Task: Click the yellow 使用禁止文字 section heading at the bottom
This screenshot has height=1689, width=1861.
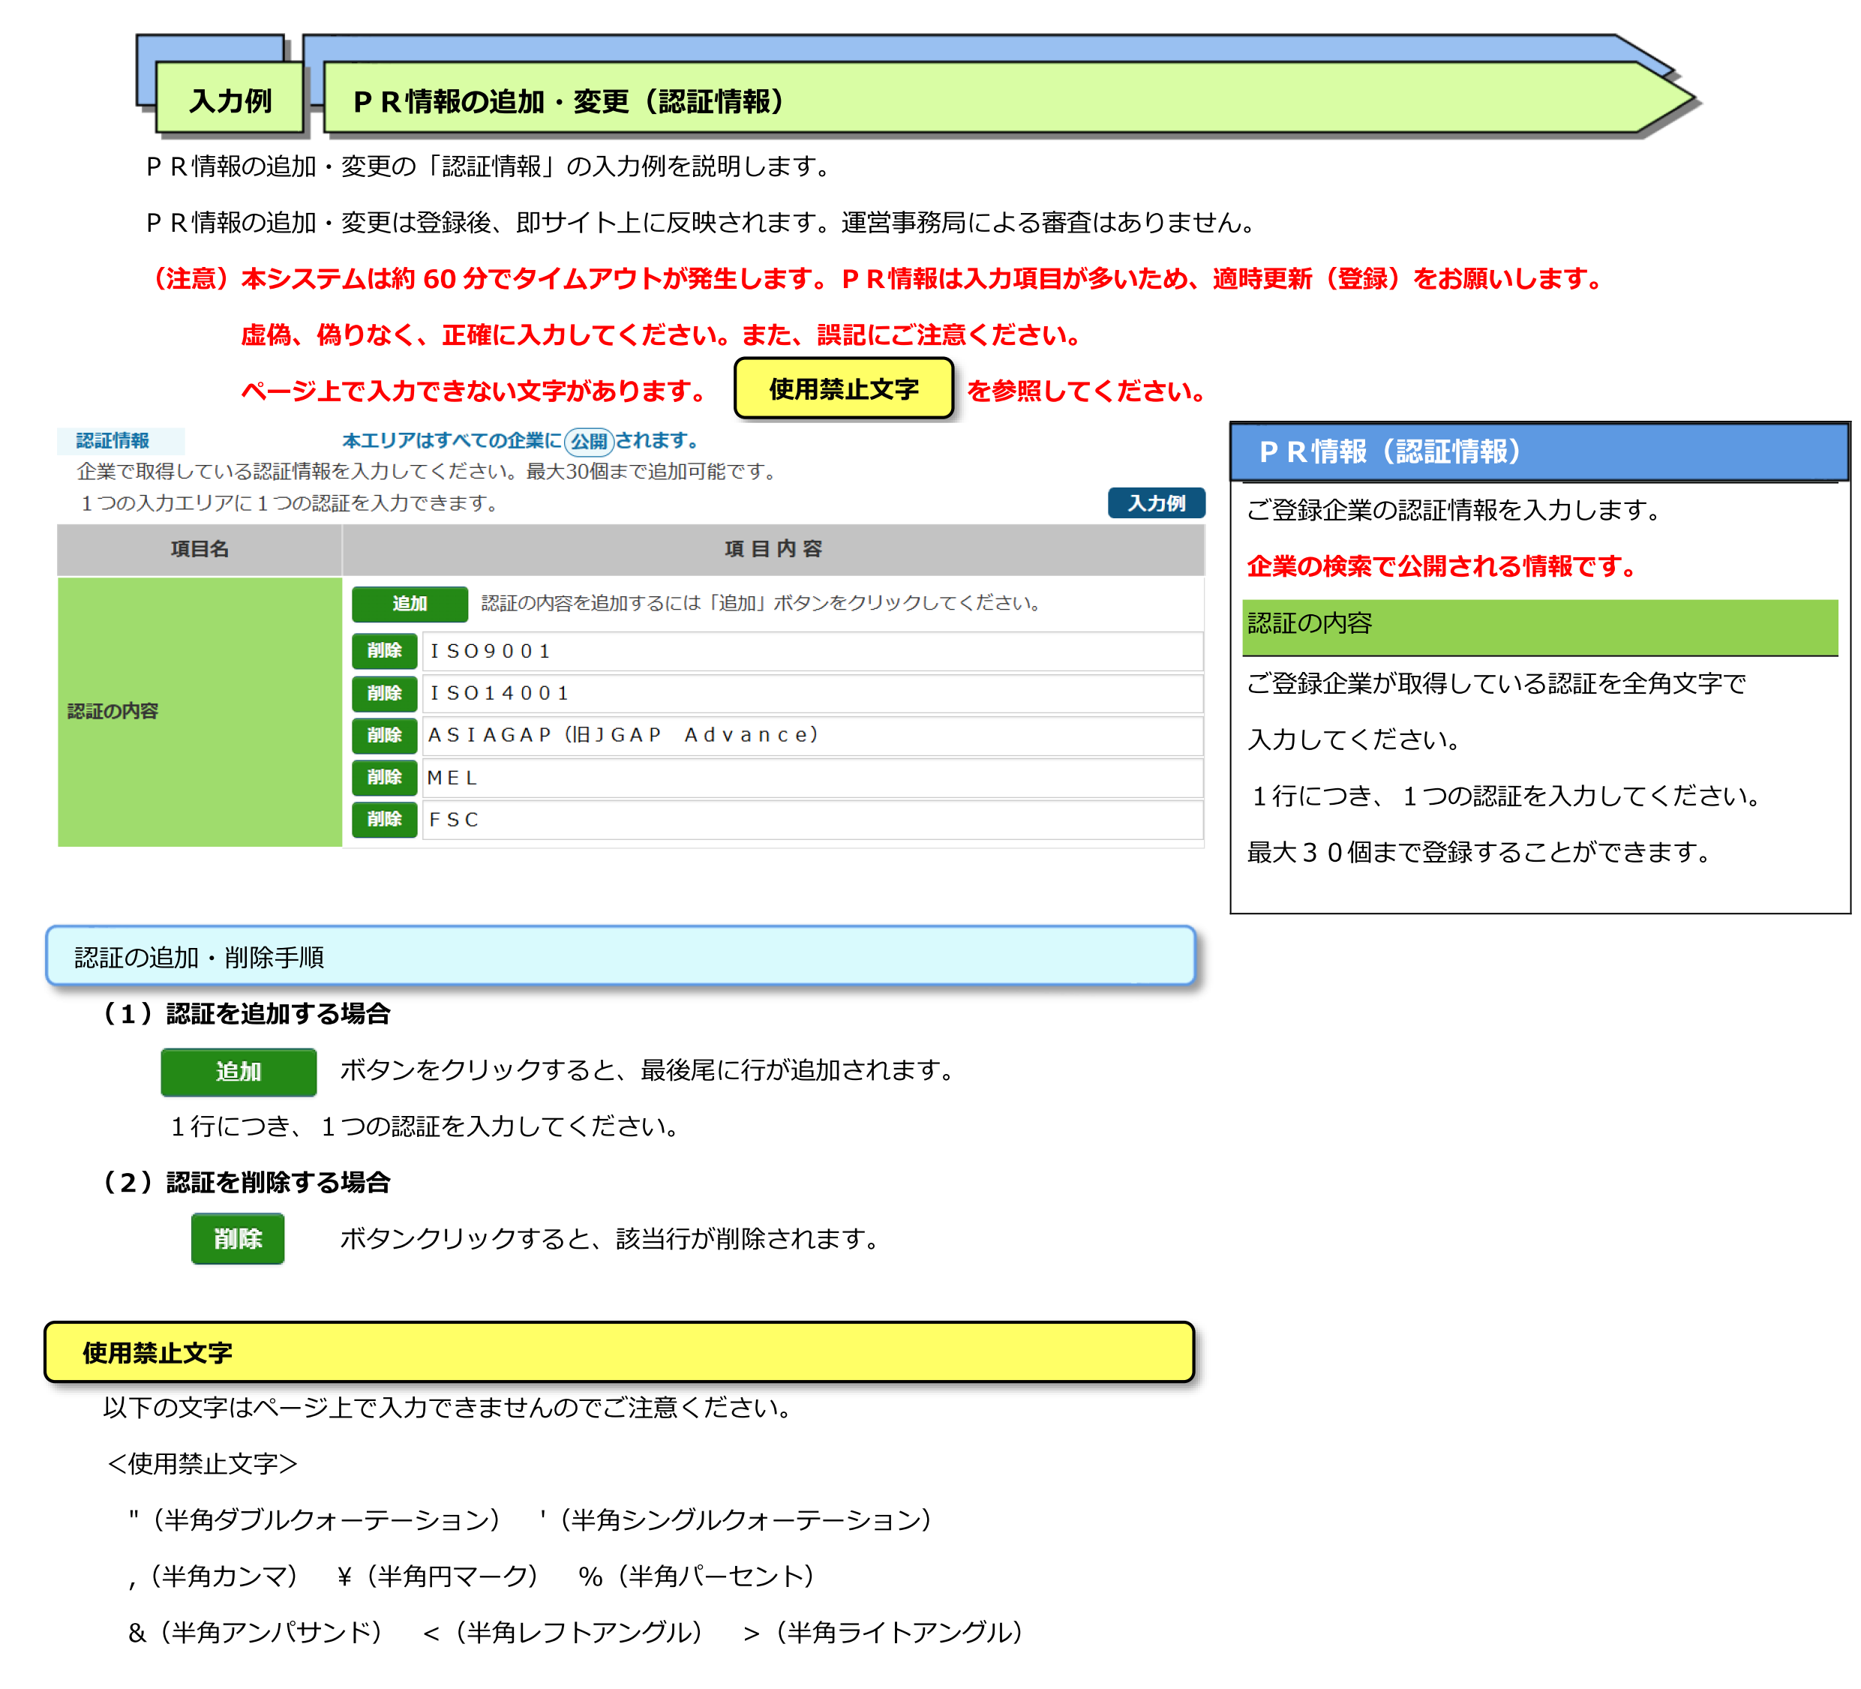Action: pos(620,1352)
